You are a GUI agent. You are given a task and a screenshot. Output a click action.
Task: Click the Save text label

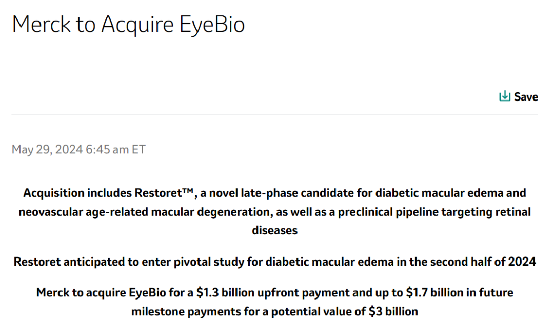click(526, 97)
